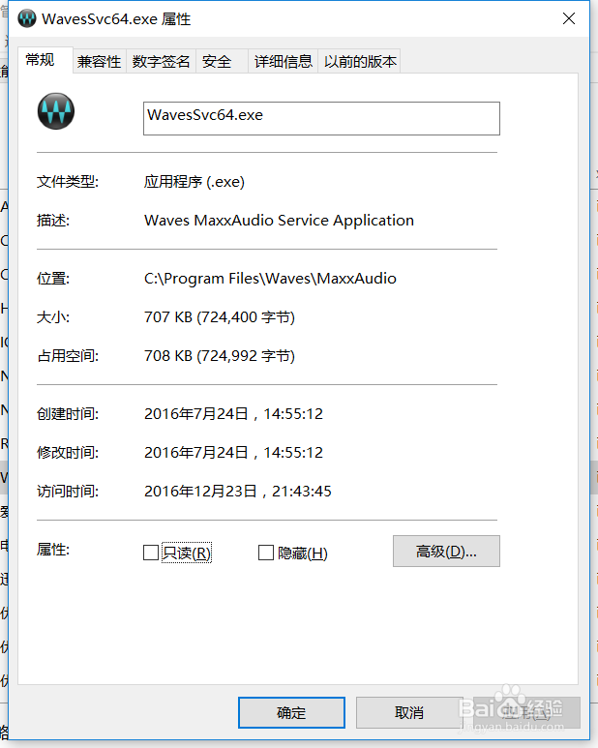Image resolution: width=598 pixels, height=748 pixels.
Task: Confirm with the 确定 button
Action: [291, 713]
